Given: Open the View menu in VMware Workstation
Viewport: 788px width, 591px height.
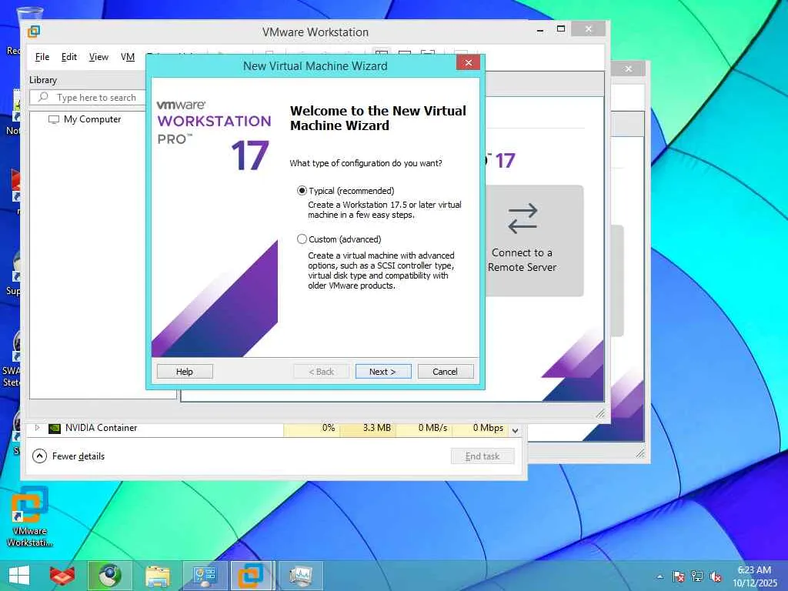Looking at the screenshot, I should pos(98,57).
